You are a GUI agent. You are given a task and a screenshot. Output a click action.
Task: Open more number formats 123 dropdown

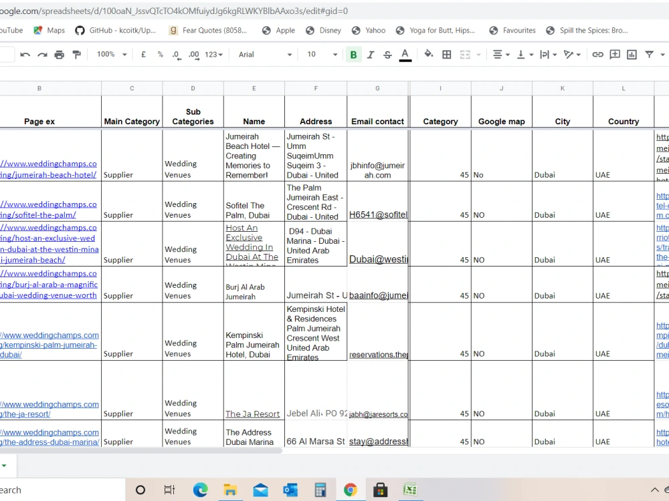[x=213, y=55]
